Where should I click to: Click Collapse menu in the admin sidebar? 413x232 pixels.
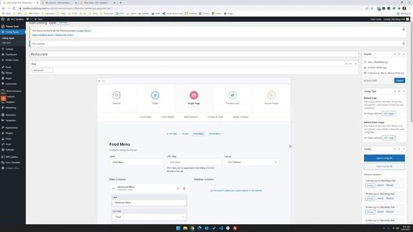point(13,168)
